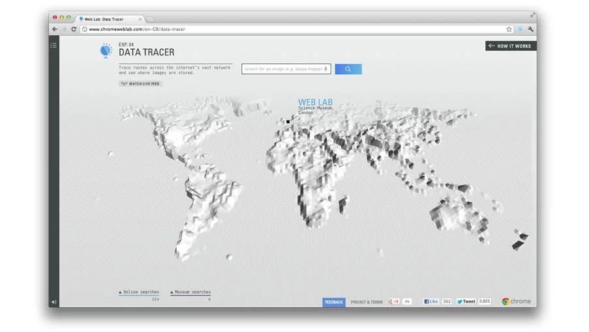Toggle Online searches filter
This screenshot has width=589, height=332.
[x=139, y=292]
